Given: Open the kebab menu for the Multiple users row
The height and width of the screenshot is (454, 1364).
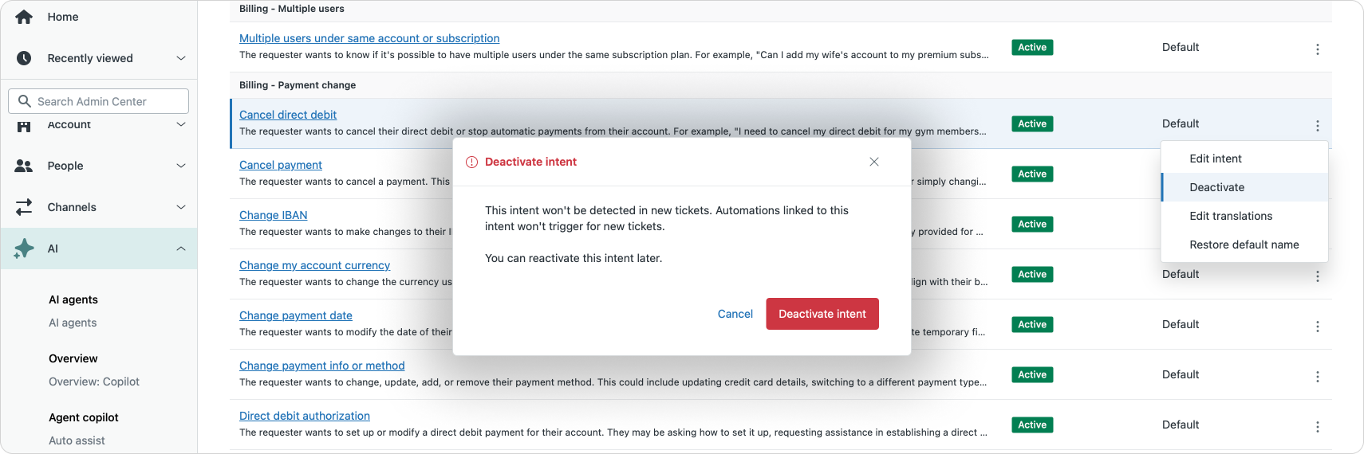Looking at the screenshot, I should point(1317,49).
